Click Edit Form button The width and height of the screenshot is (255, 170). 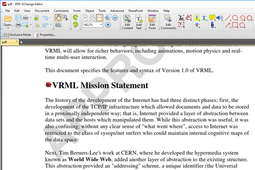tap(152, 22)
